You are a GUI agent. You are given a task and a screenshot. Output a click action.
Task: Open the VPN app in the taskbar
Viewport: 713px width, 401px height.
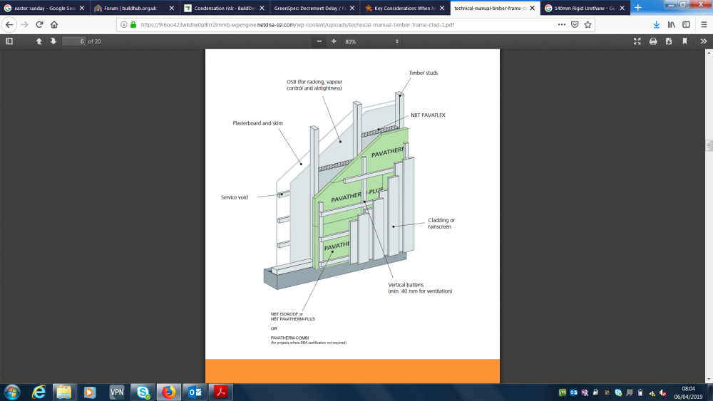point(116,392)
